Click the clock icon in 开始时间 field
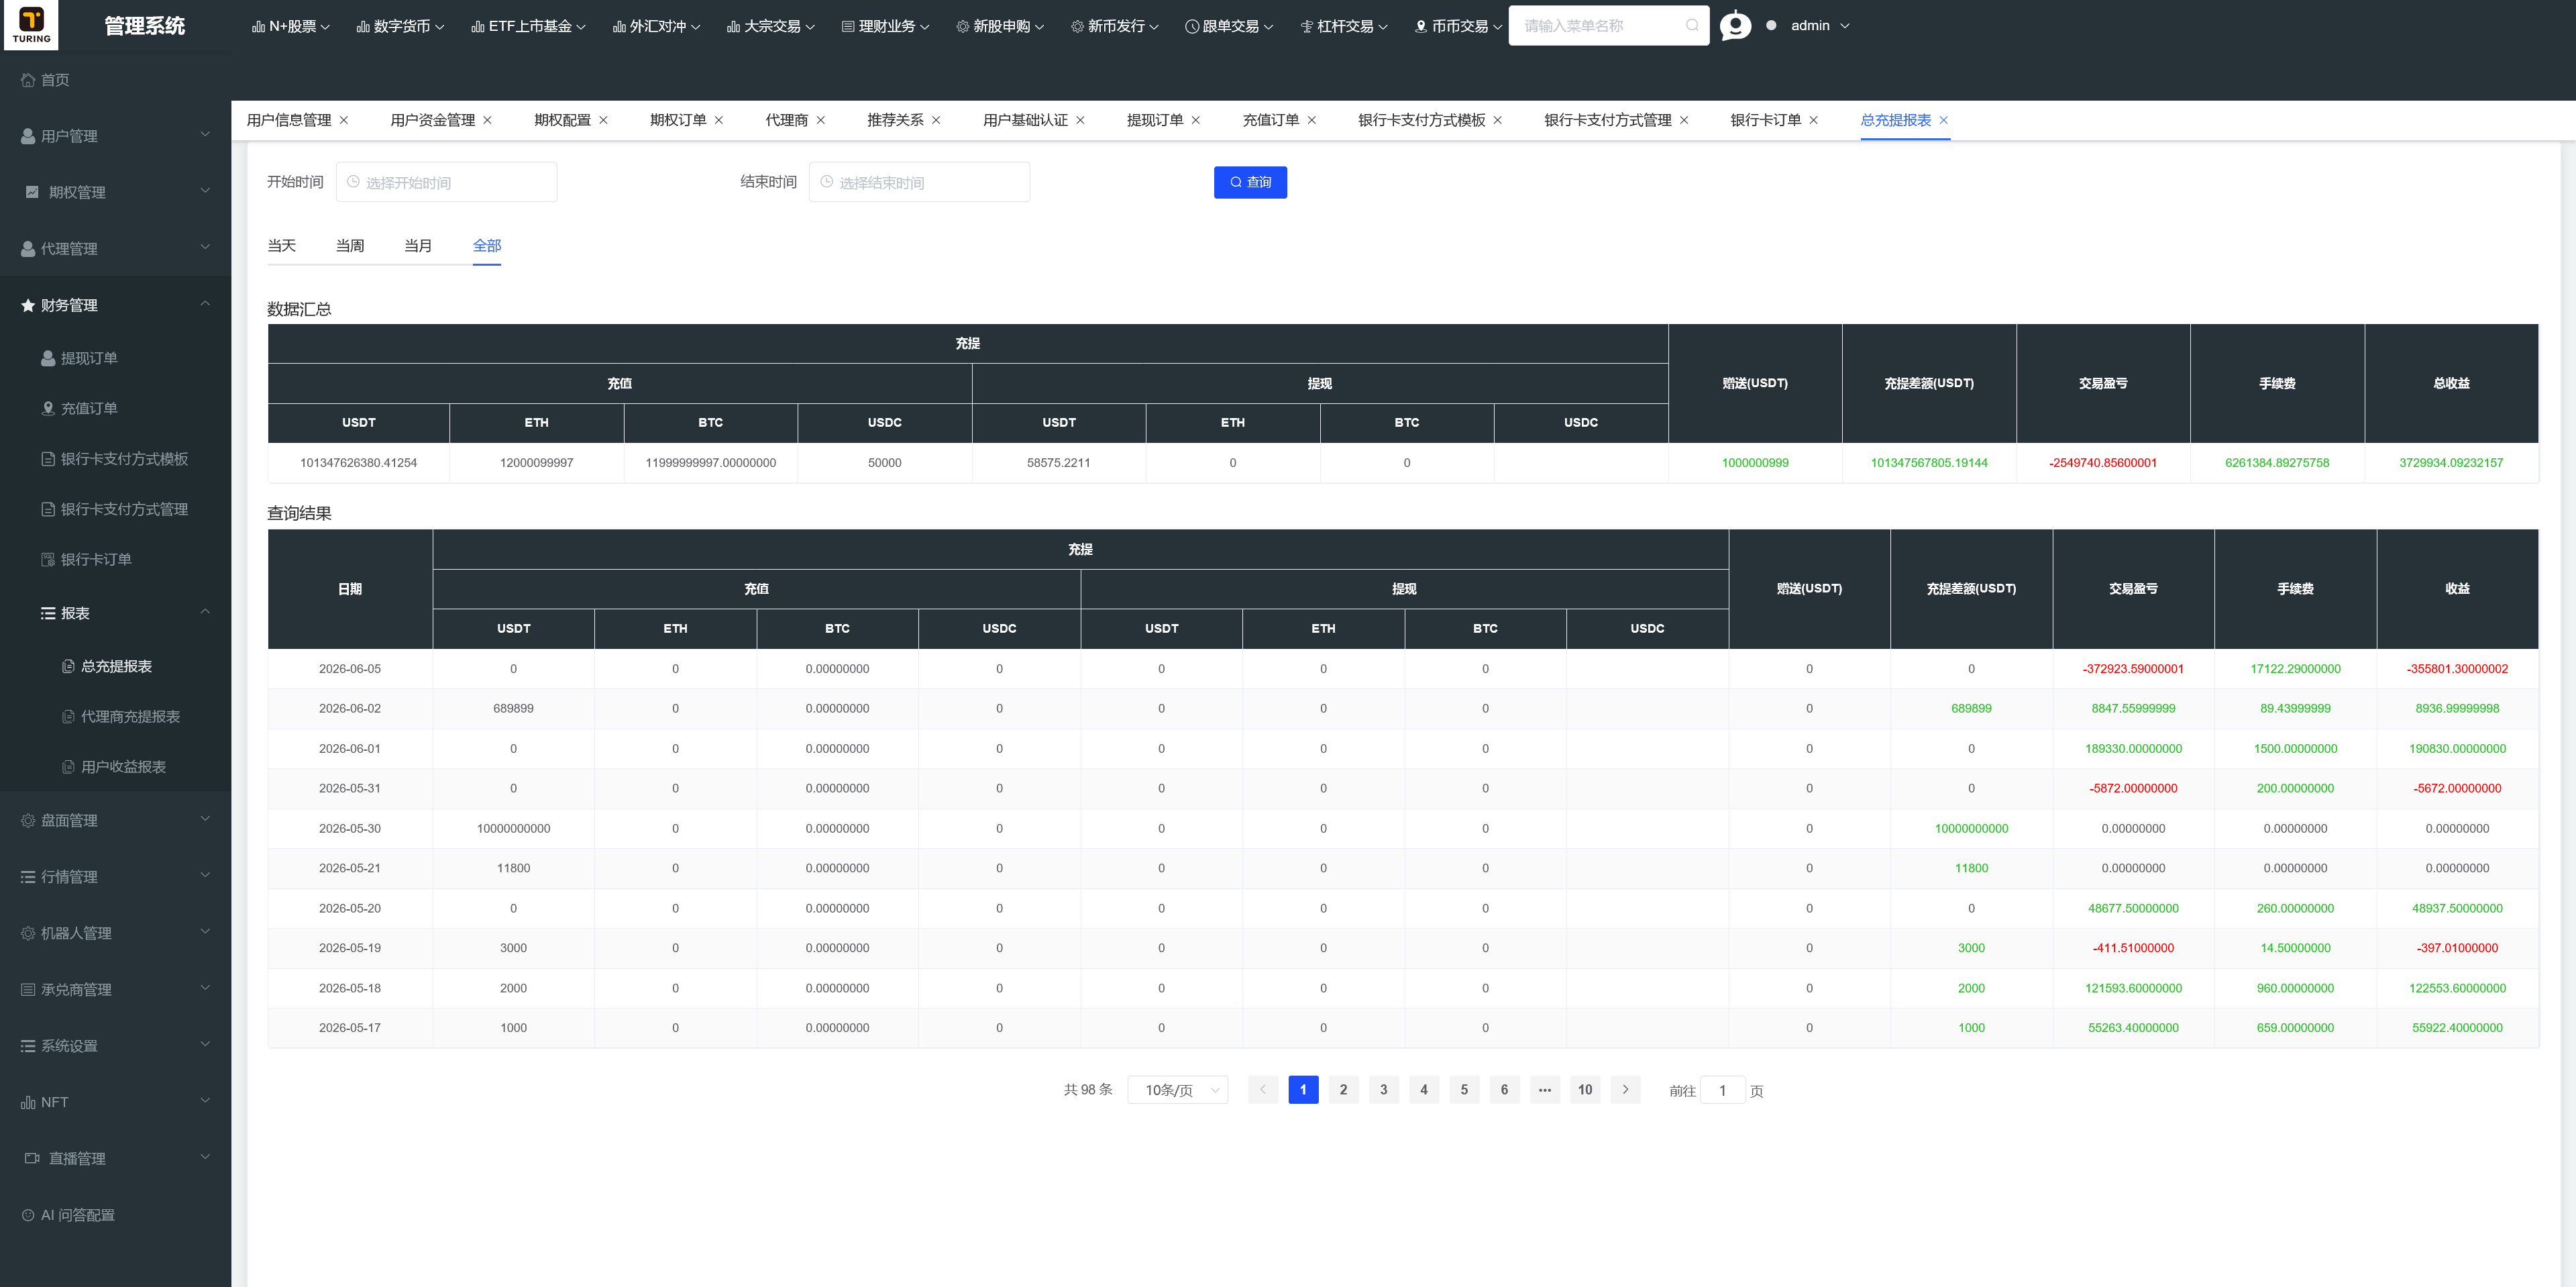The height and width of the screenshot is (1287, 2576). pyautogui.click(x=353, y=182)
